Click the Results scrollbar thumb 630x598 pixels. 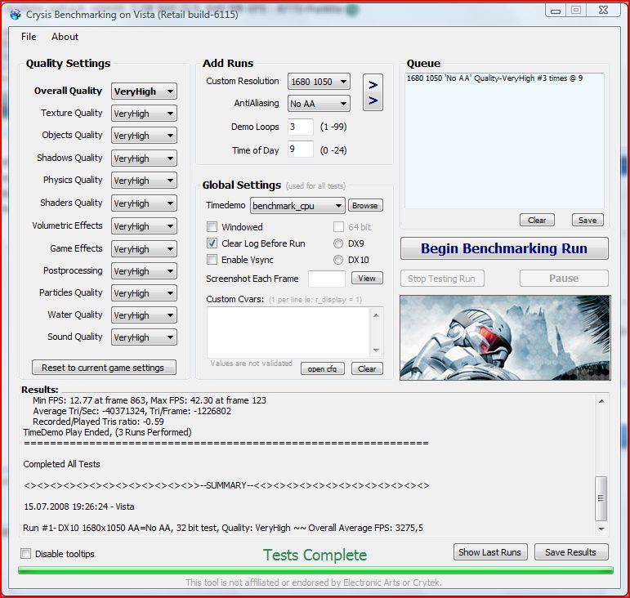coord(601,498)
